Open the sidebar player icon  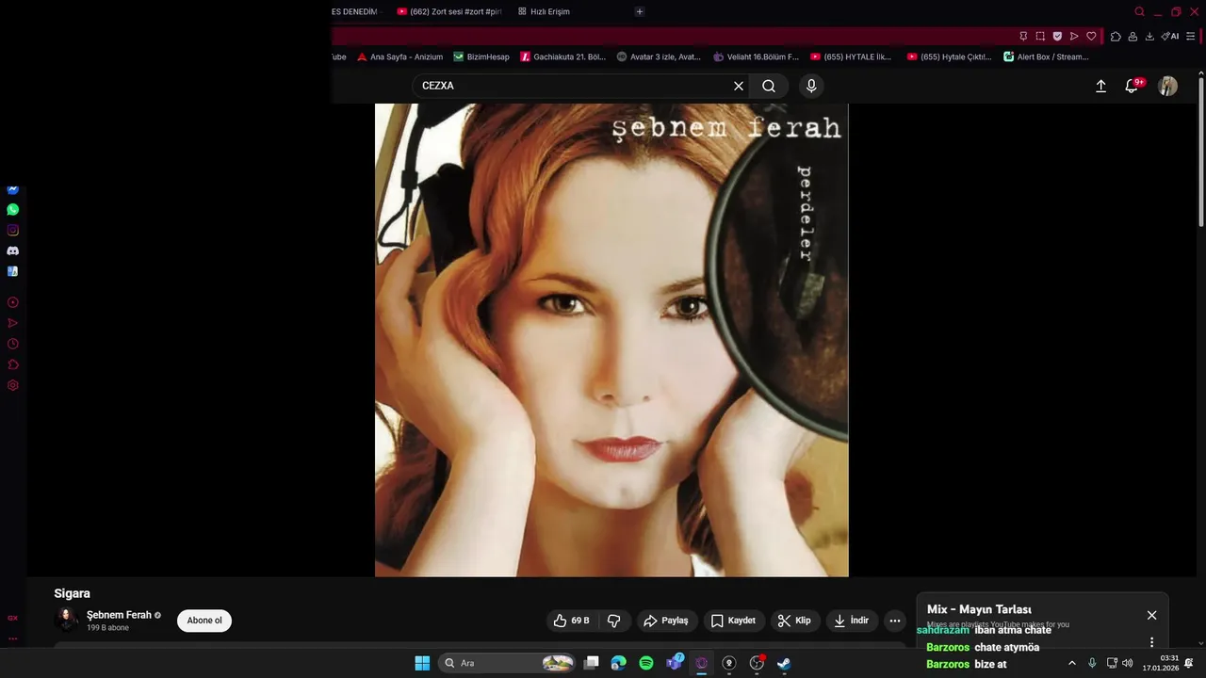coord(12,302)
